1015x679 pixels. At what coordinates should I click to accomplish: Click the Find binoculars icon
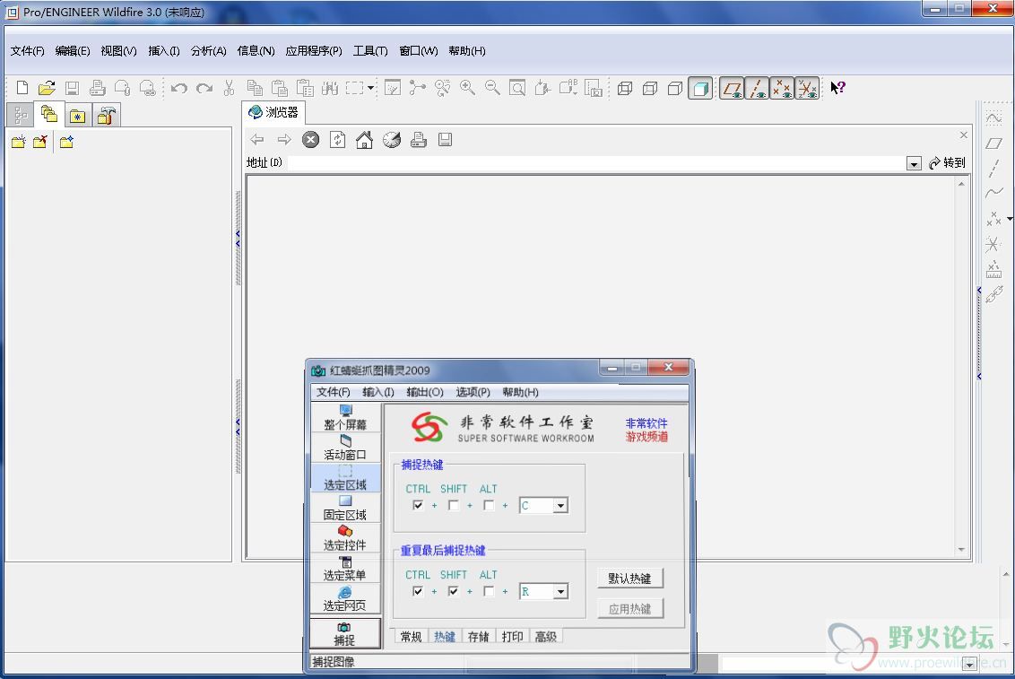pyautogui.click(x=330, y=87)
